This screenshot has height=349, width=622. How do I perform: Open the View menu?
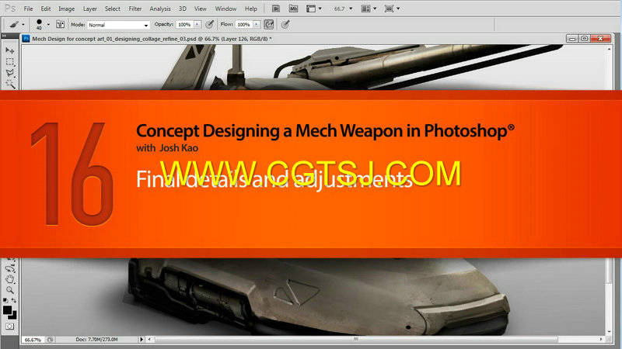201,9
